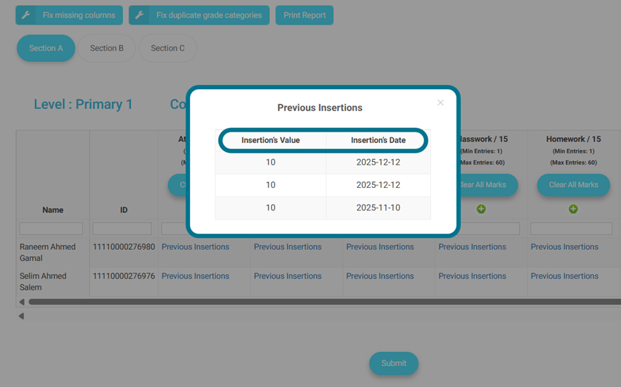Close the Previous Insertions dialog
621x387 pixels.
click(x=440, y=103)
